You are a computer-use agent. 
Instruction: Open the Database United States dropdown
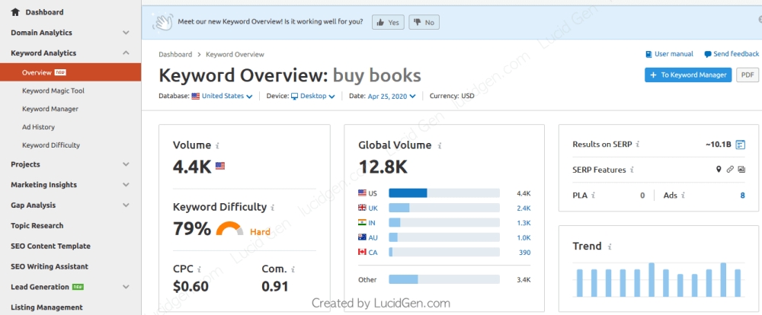(222, 97)
